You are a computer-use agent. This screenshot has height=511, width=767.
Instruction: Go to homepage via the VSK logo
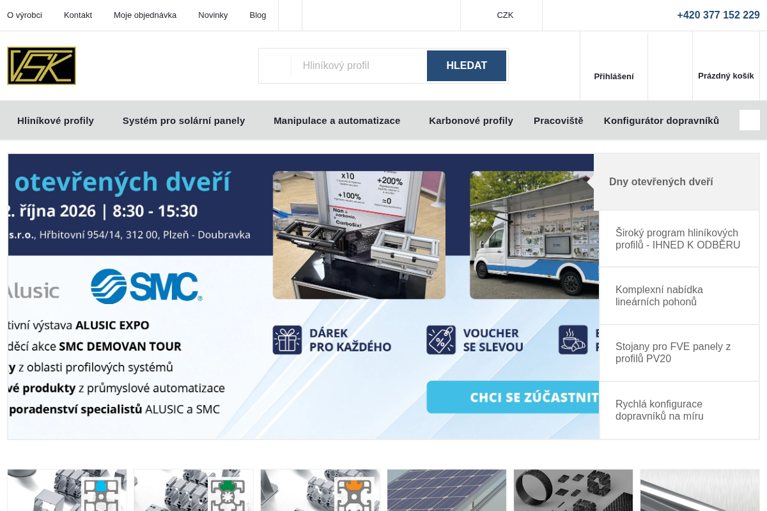coord(42,66)
